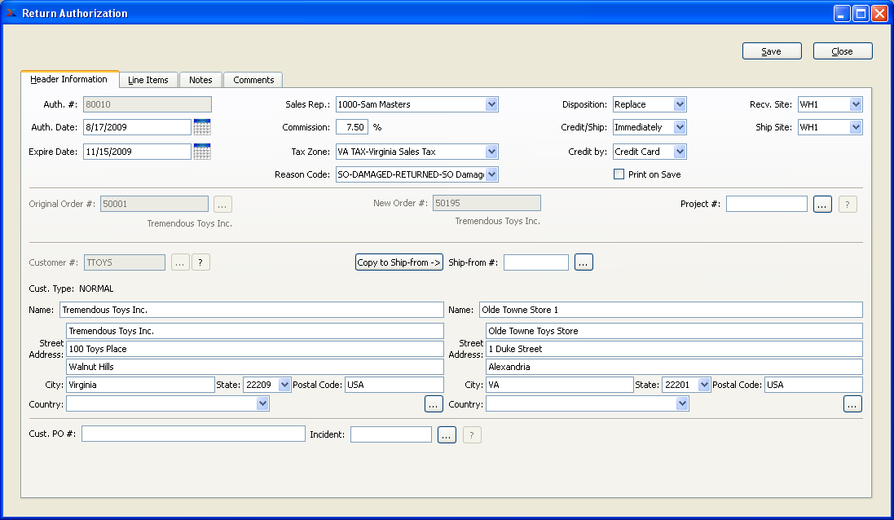Open the Credit by dropdown
This screenshot has width=894, height=520.
[x=680, y=152]
